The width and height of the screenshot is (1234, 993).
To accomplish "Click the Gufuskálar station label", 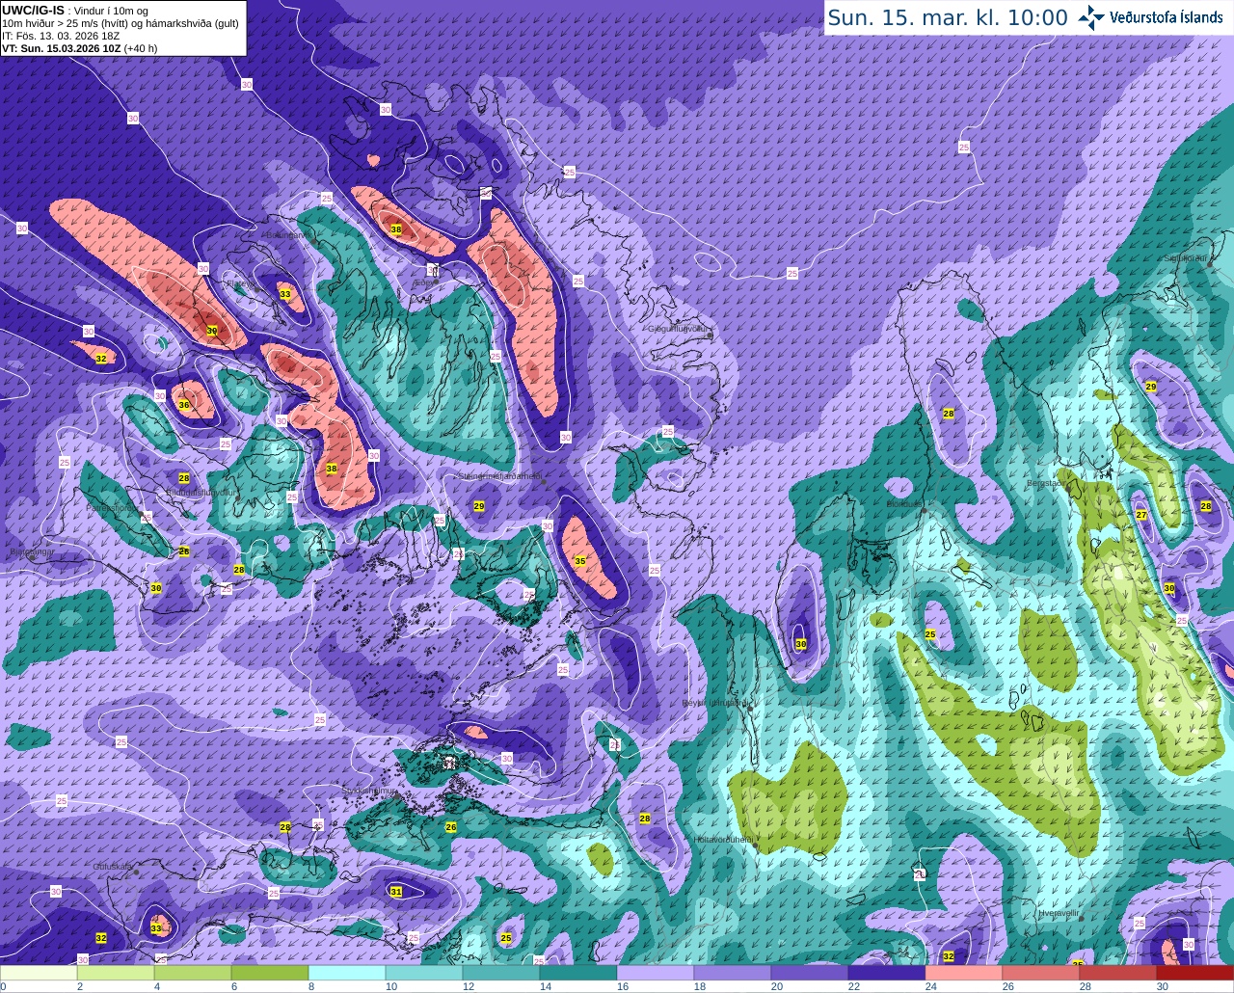I will click(x=113, y=867).
